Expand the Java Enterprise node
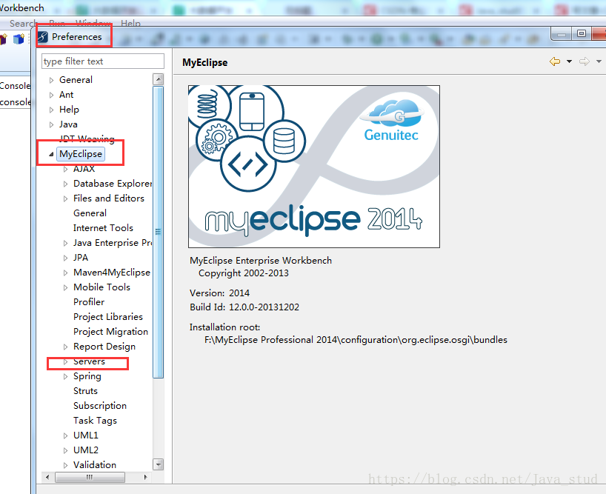 [66, 243]
